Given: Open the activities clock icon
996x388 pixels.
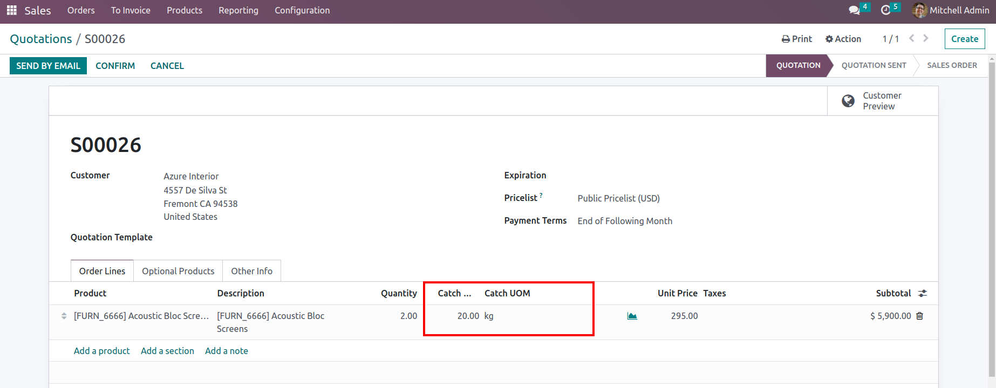Looking at the screenshot, I should (x=885, y=10).
